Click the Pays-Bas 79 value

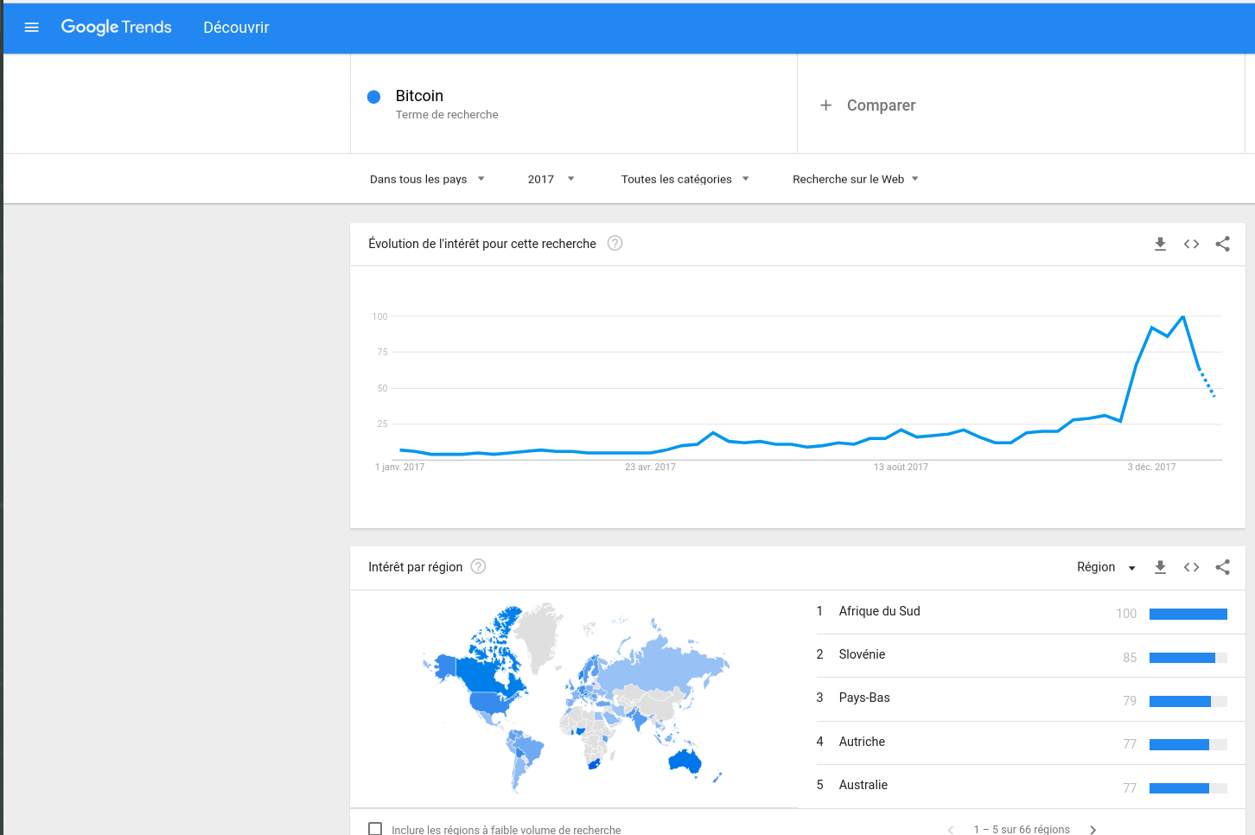[1130, 701]
